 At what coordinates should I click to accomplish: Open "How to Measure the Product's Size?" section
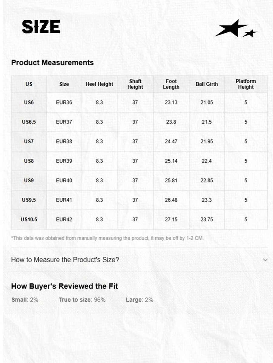pos(65,260)
